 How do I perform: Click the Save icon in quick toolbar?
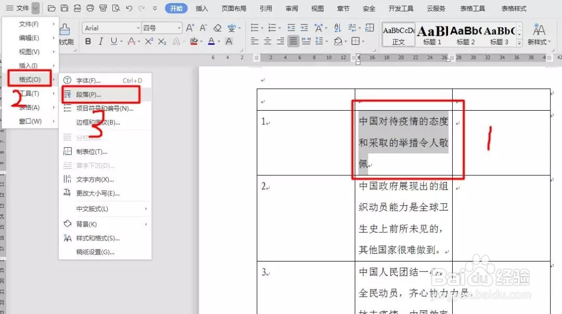(x=65, y=8)
